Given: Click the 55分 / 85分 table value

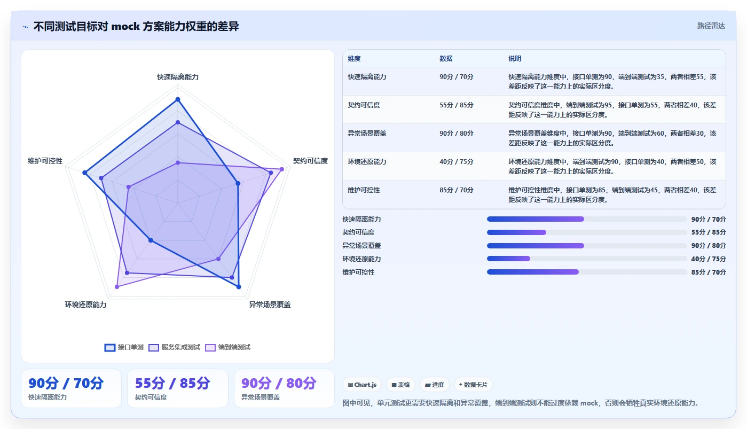Looking at the screenshot, I should pyautogui.click(x=457, y=105).
